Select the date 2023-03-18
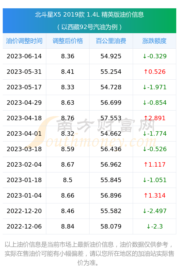The image size is (179, 270). click(24, 149)
